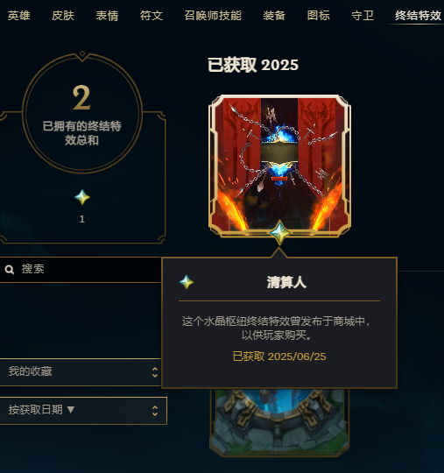
Task: Select the 符文 tab
Action: tap(152, 16)
